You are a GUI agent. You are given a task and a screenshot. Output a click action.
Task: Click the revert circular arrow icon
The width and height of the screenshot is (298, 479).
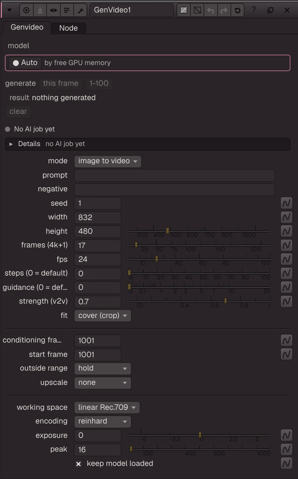coord(237,10)
